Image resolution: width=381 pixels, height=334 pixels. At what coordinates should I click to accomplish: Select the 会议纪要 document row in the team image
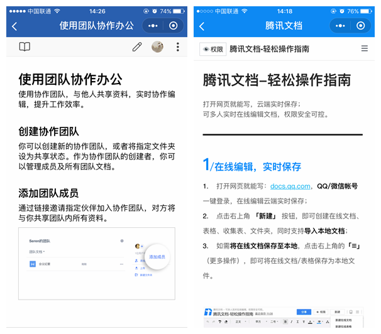[x=44, y=265]
